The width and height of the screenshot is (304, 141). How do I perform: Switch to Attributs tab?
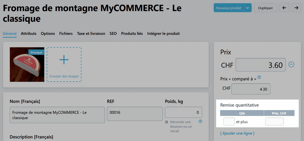click(x=28, y=34)
